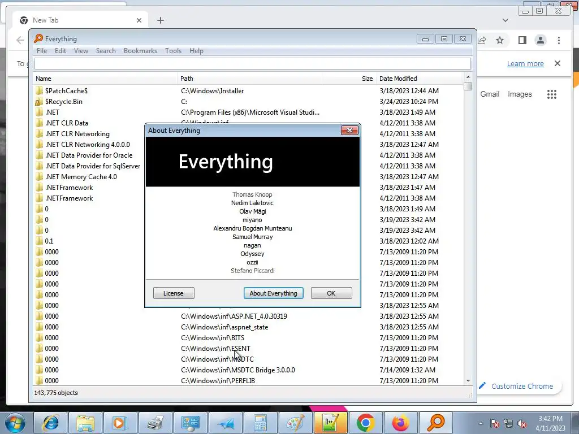Open Chrome's three-dot menu

point(559,40)
